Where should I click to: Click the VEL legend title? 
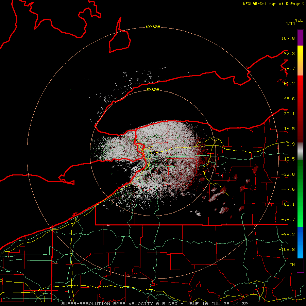click(299, 20)
